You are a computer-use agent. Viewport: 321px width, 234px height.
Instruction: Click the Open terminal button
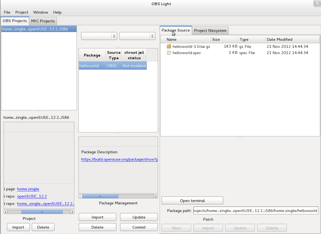coord(192,200)
